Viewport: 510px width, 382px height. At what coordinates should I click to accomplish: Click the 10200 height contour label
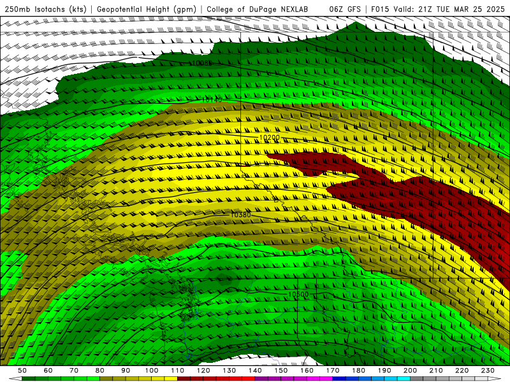click(269, 138)
